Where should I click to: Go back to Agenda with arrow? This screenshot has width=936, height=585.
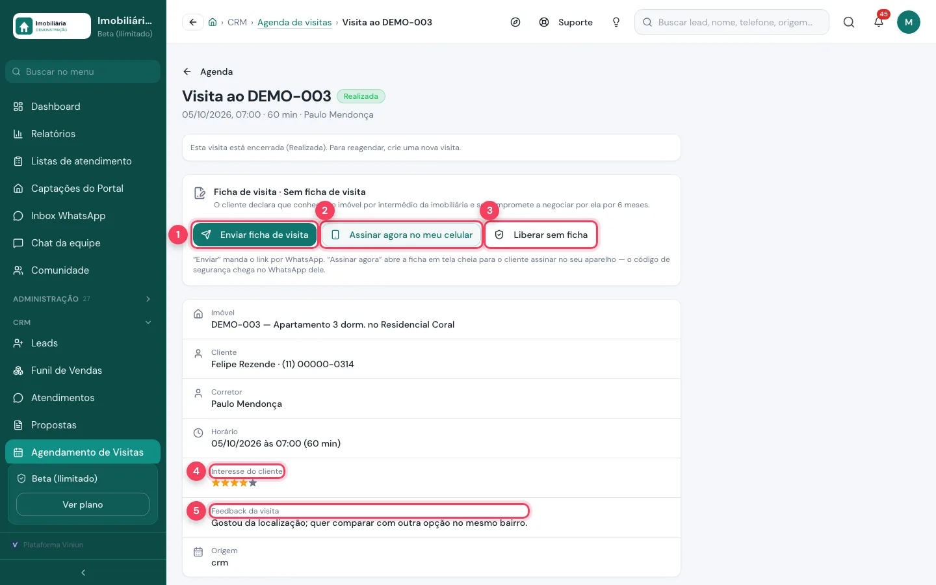coord(207,71)
